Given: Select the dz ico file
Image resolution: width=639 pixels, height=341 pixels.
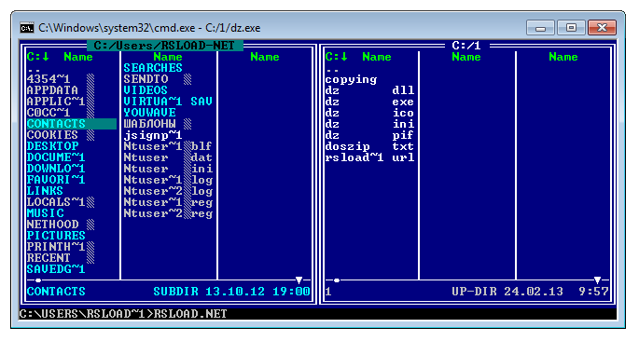Looking at the screenshot, I should [x=369, y=113].
